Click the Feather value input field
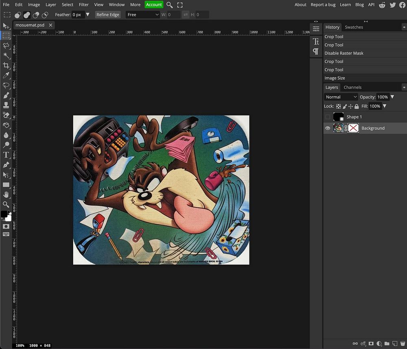The image size is (407, 349). click(77, 15)
